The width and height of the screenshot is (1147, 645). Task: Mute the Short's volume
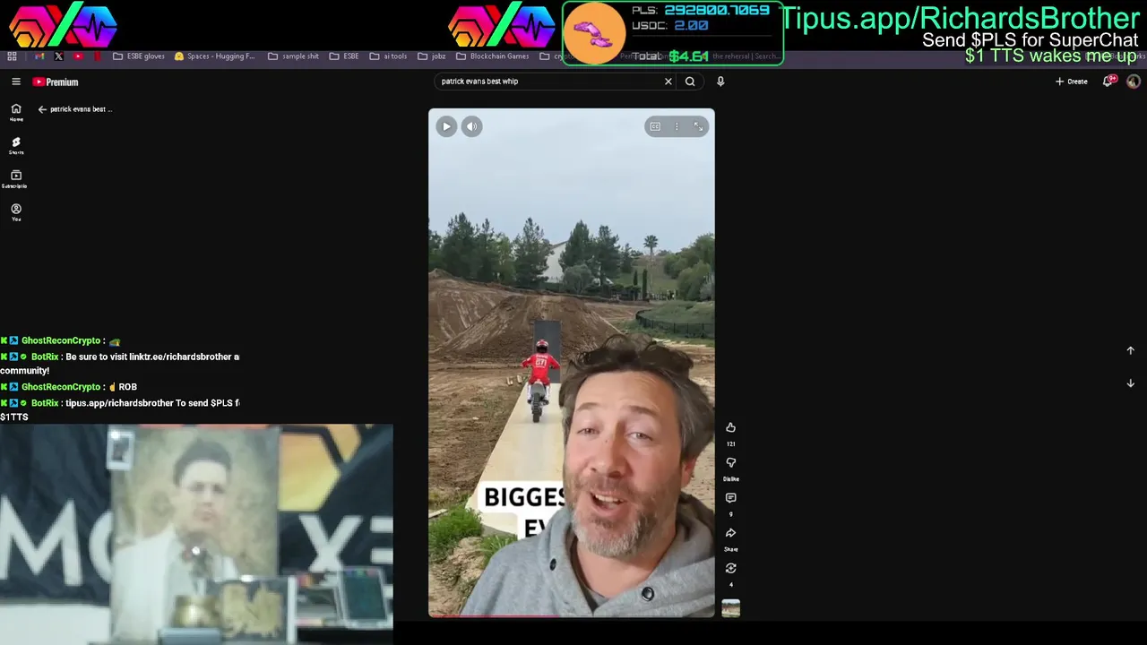[471, 126]
